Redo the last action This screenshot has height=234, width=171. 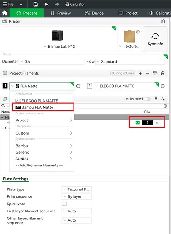click(x=57, y=4)
